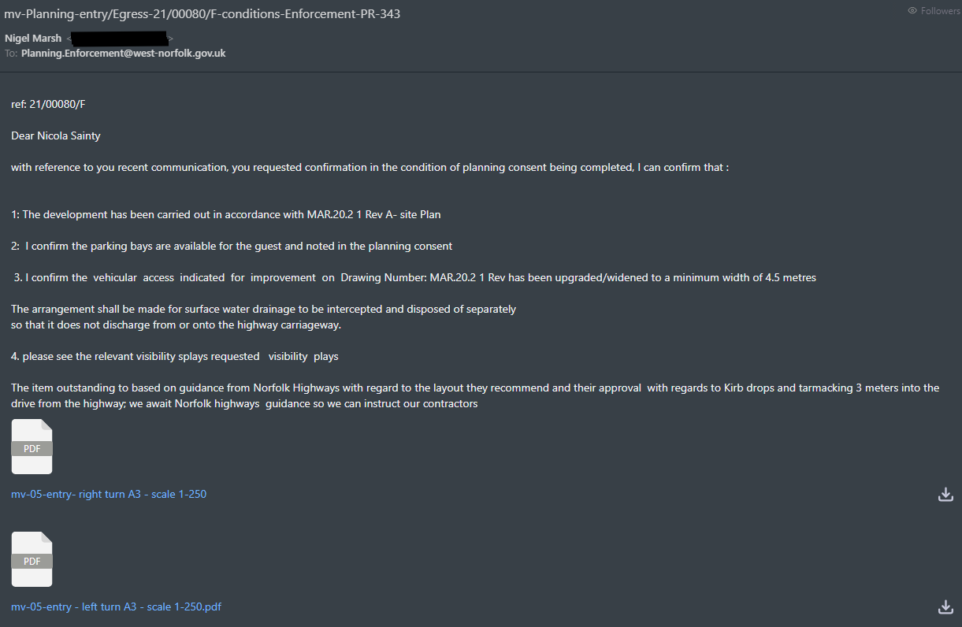Click the 'ref: 21/00080/F' line
Viewport: 962px width, 627px height.
[x=48, y=104]
